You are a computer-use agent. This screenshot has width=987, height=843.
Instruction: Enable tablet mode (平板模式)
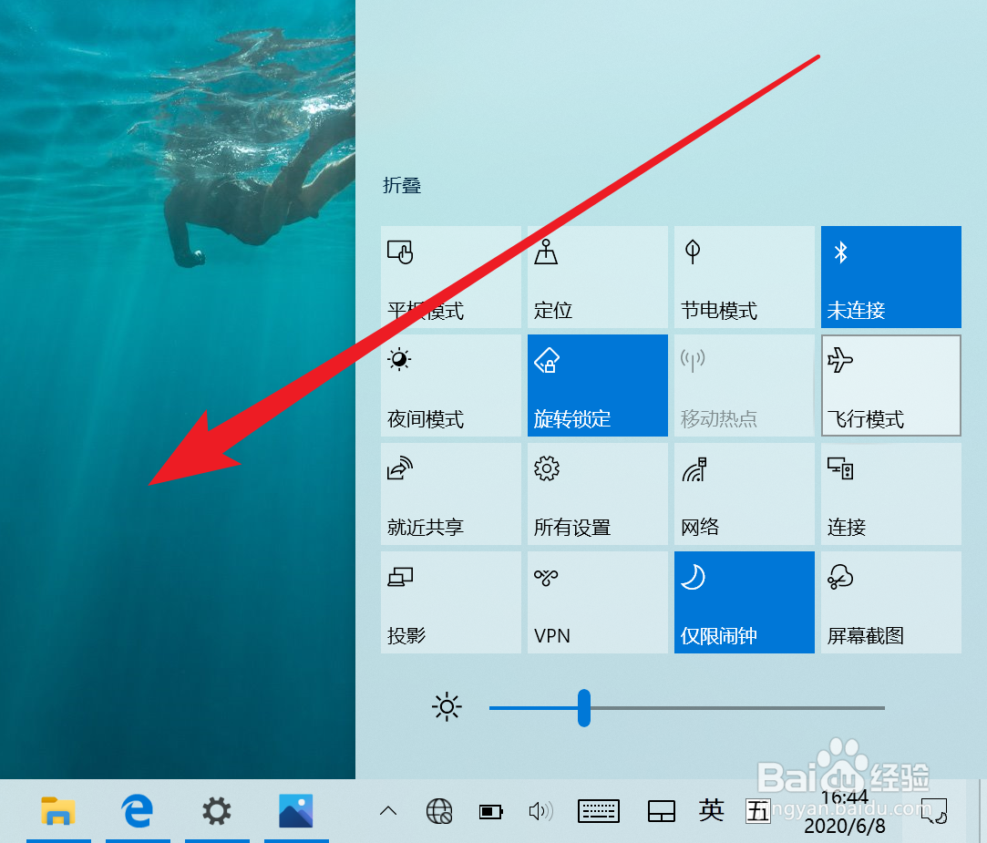450,277
